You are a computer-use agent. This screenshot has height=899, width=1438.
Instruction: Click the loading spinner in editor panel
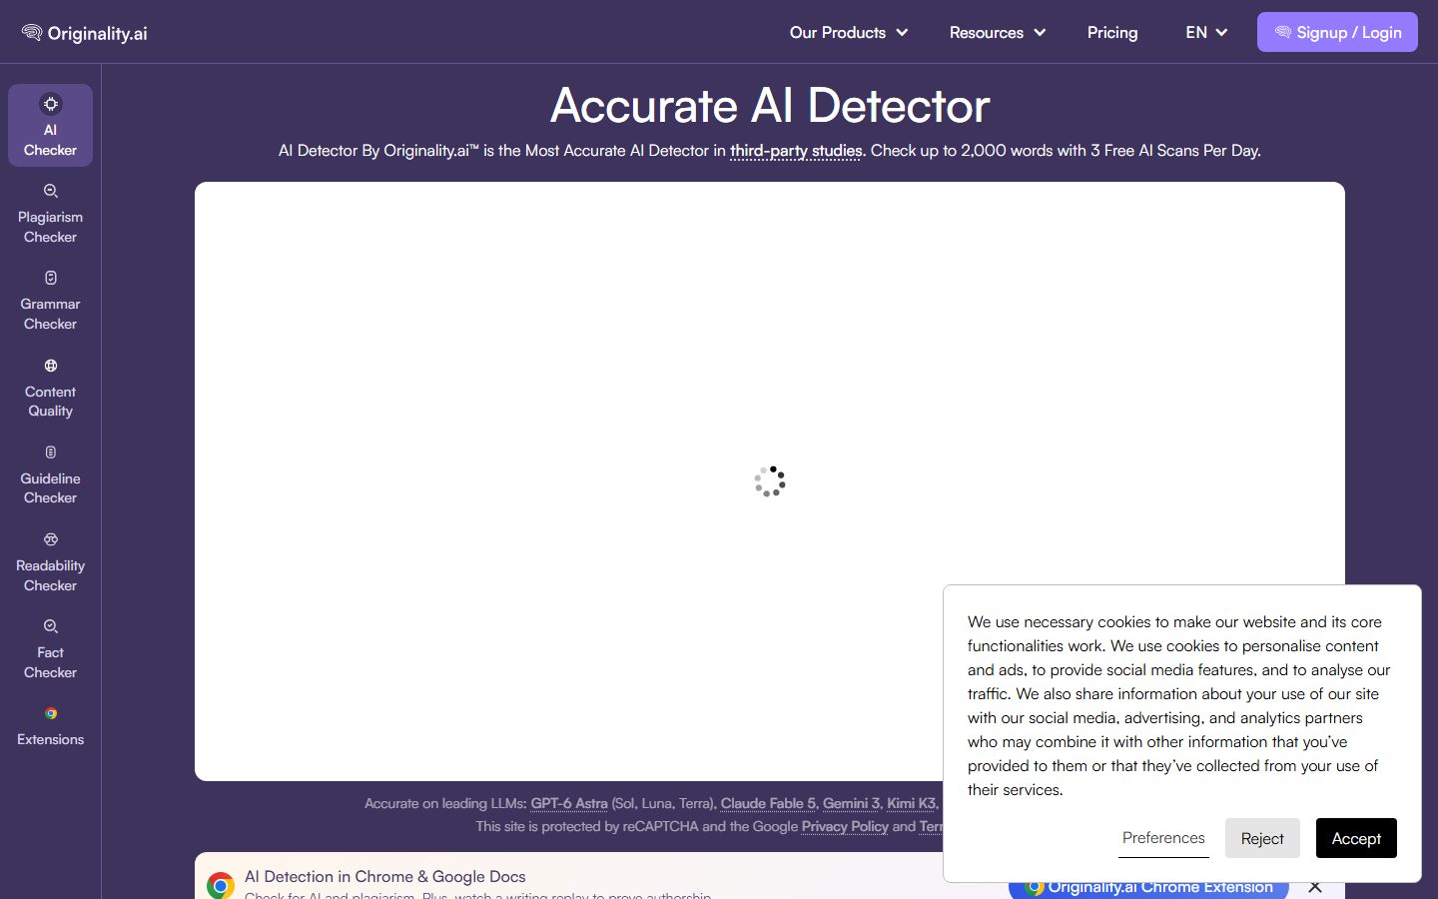coord(770,481)
